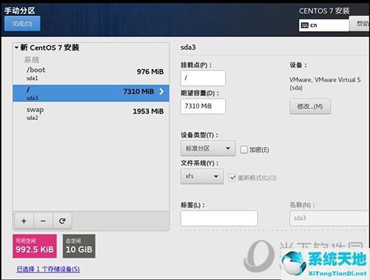370x280 pixels.
Task: Add a new mount point with plus button
Action: tap(24, 221)
